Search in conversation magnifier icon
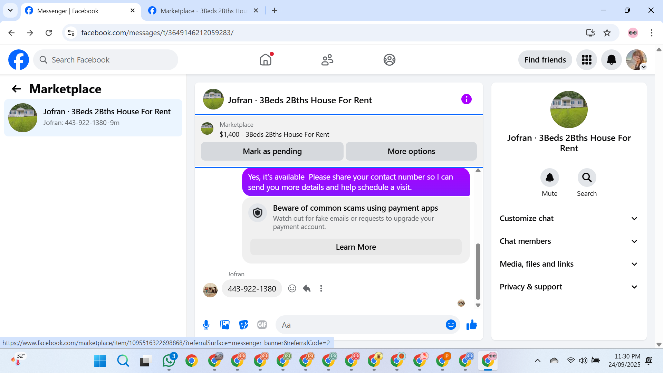Screen dimensions: 663x373 click(x=587, y=178)
